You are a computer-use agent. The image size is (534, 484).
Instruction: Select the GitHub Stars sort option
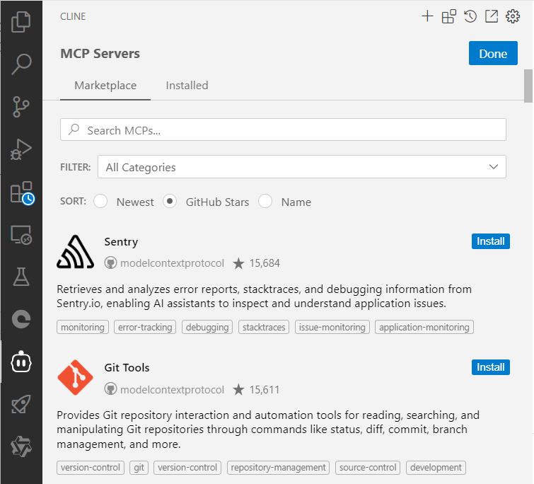click(x=170, y=202)
